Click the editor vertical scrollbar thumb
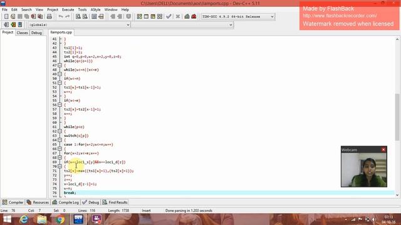The height and width of the screenshot is (225, 401). point(397,117)
